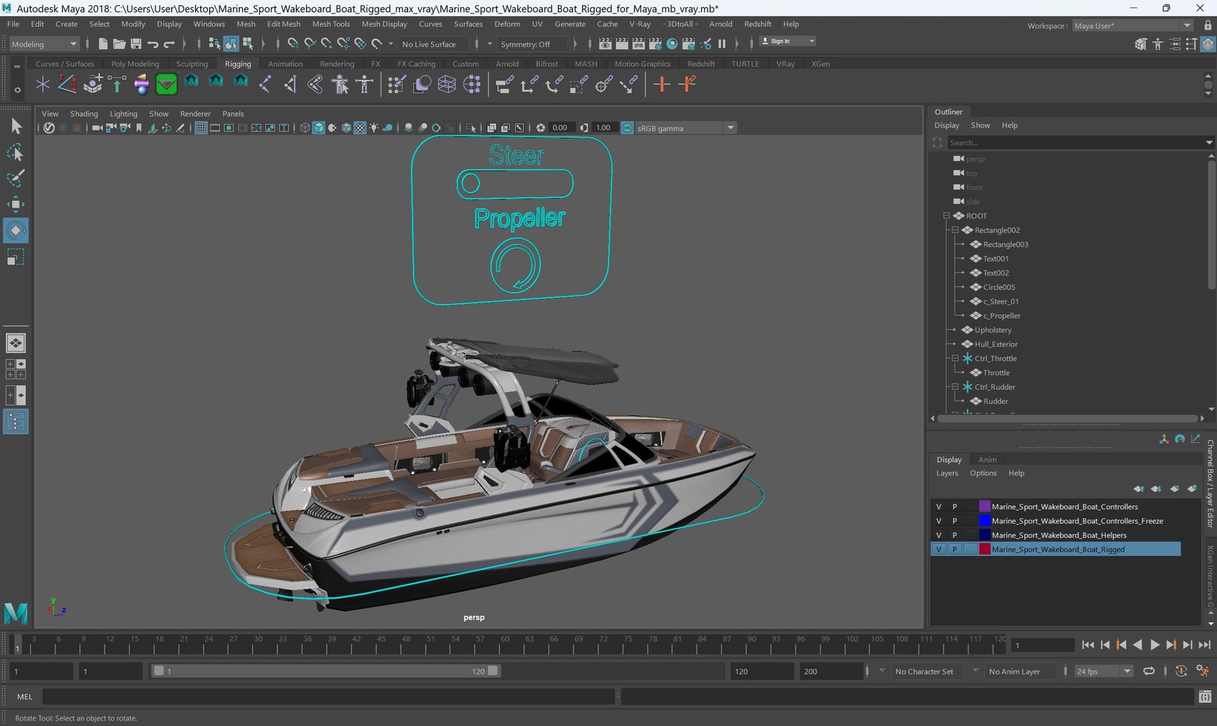This screenshot has height=726, width=1217.
Task: Toggle visibility V of Marine_Sport_Wakeboard_Boat_Controllers layer
Action: (938, 506)
